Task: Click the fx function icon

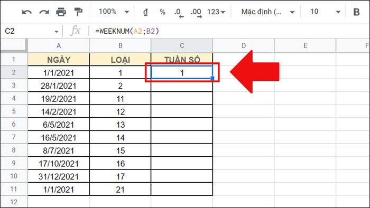Action: 75,31
